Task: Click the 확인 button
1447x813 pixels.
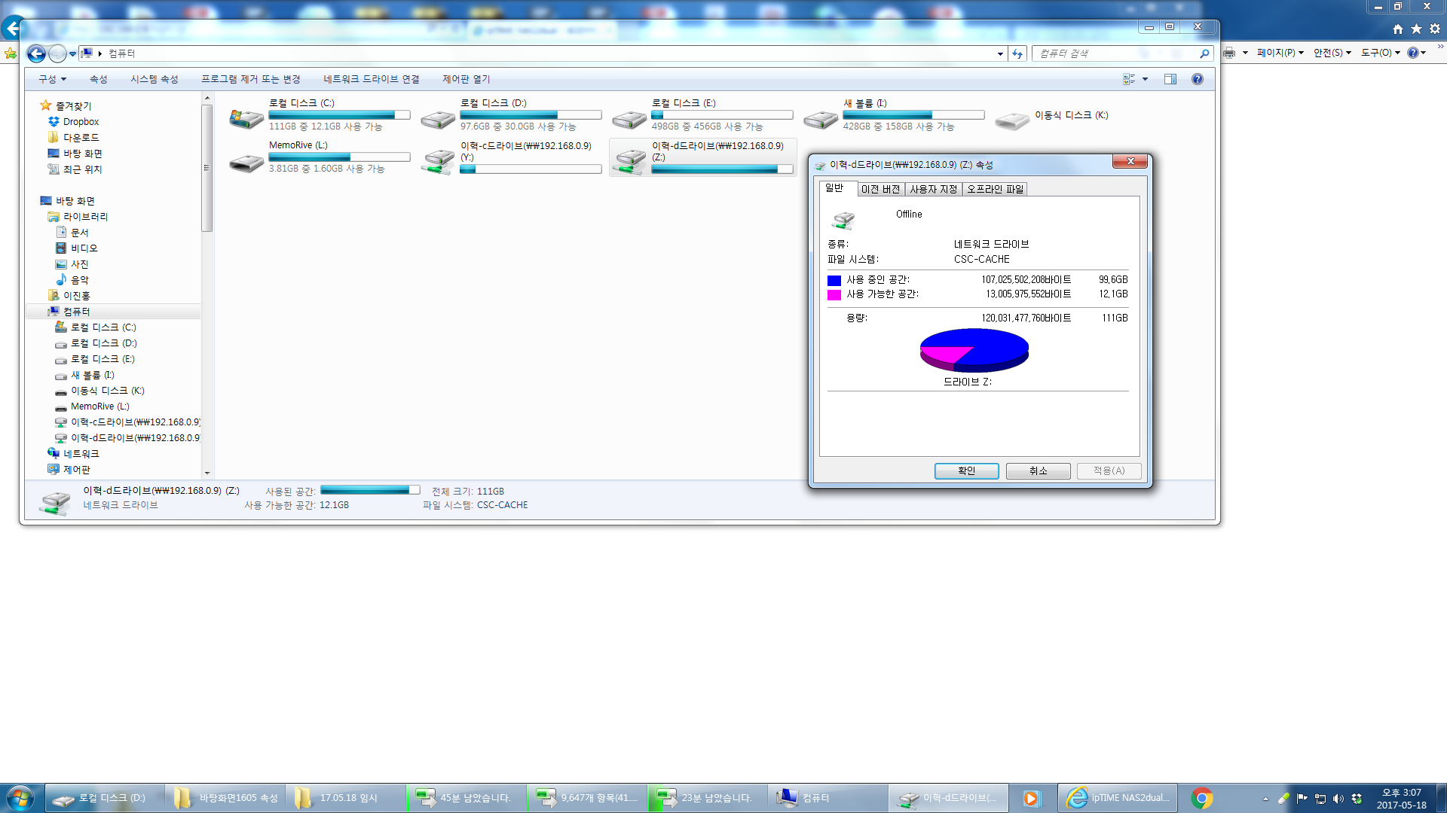Action: (x=966, y=471)
